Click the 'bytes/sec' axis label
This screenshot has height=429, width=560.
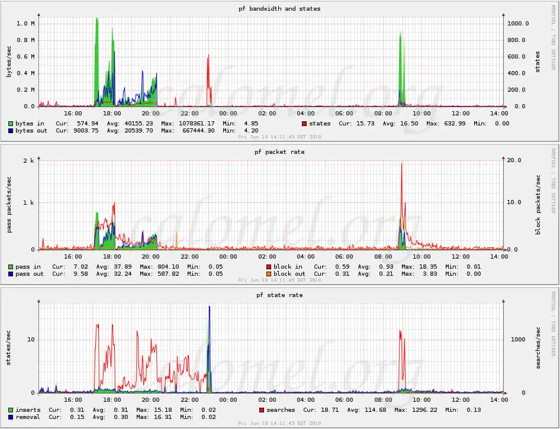[9, 62]
